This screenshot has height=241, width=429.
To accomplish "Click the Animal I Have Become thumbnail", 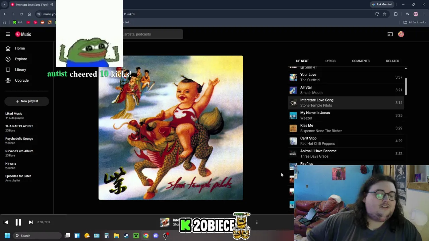I will 293,154.
